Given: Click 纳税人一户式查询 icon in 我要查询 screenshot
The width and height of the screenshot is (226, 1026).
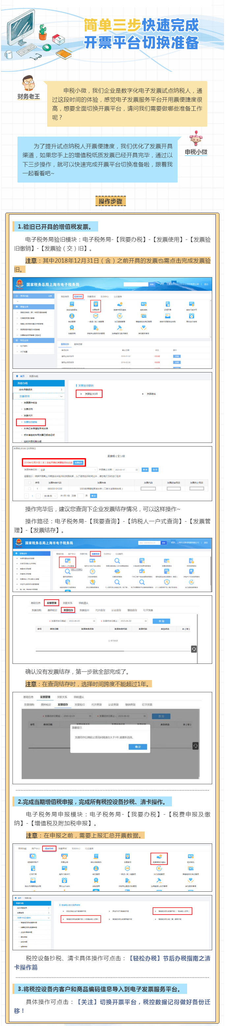Looking at the screenshot, I should point(68,561).
